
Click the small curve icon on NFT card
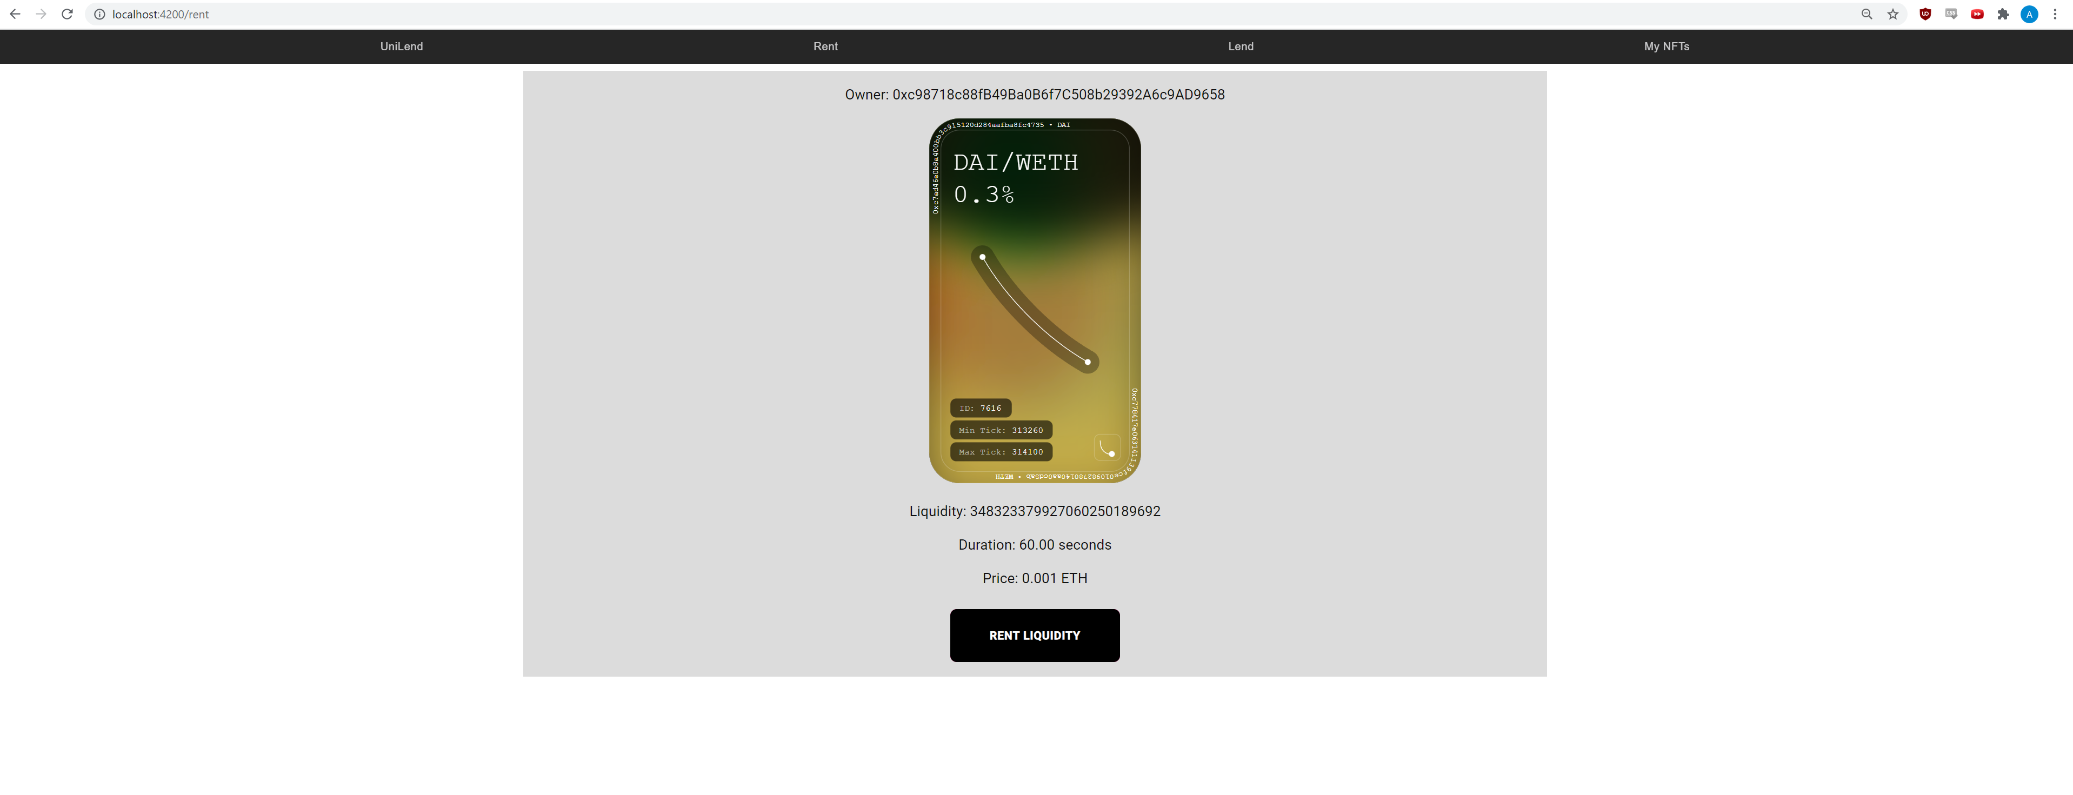[x=1107, y=447]
